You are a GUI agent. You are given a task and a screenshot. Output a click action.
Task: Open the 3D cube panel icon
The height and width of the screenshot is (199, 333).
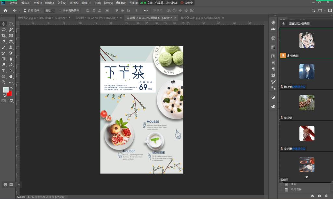pyautogui.click(x=273, y=38)
